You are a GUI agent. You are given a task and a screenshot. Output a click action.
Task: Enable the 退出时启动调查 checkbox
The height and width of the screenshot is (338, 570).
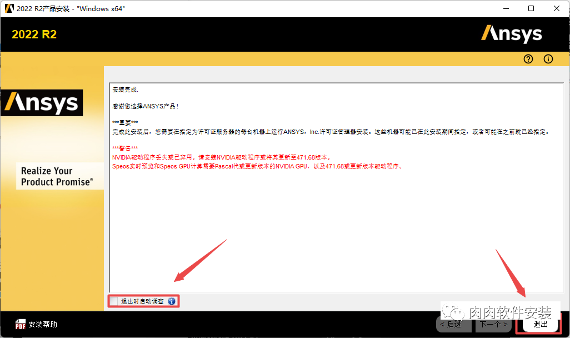114,301
